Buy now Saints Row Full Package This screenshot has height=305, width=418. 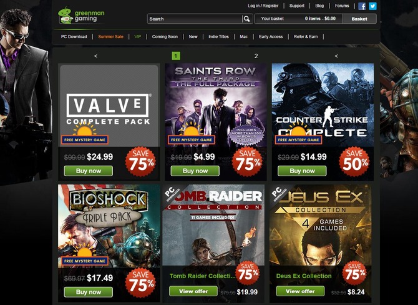[x=195, y=171]
